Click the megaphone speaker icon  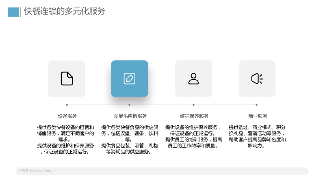[x=257, y=78]
